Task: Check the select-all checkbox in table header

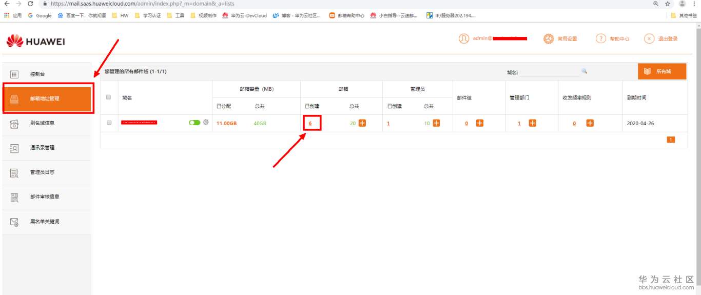Action: 108,97
